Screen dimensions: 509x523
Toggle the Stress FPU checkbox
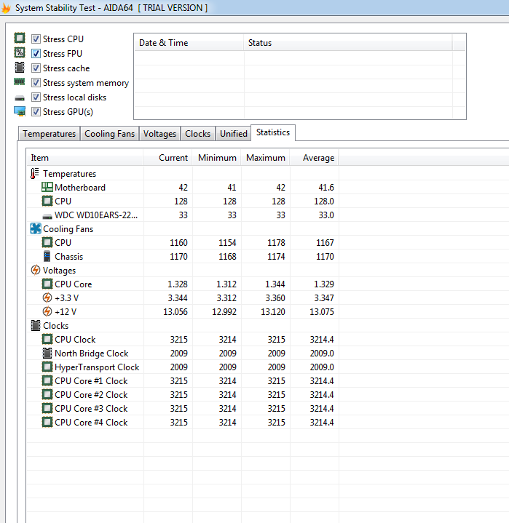(36, 54)
